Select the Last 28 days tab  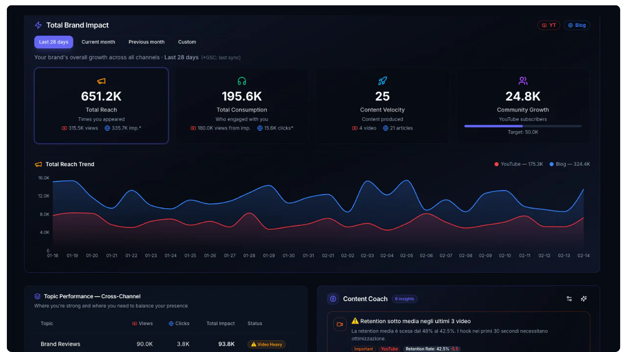53,42
